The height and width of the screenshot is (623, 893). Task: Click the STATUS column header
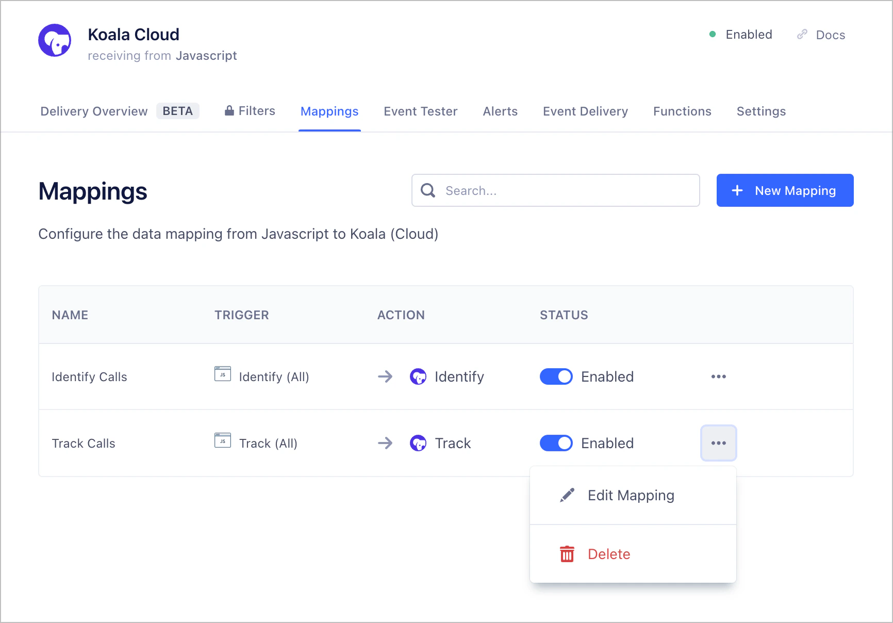coord(564,315)
